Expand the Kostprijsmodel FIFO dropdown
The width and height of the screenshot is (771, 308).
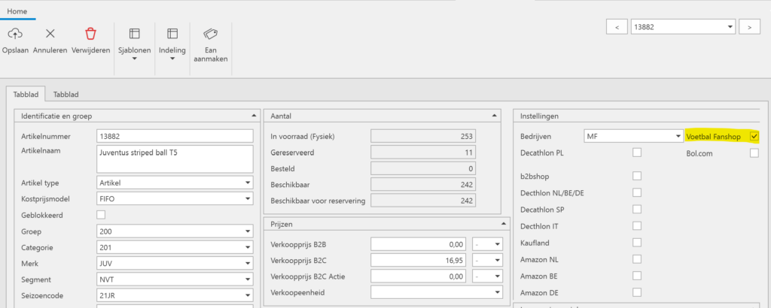point(175,198)
